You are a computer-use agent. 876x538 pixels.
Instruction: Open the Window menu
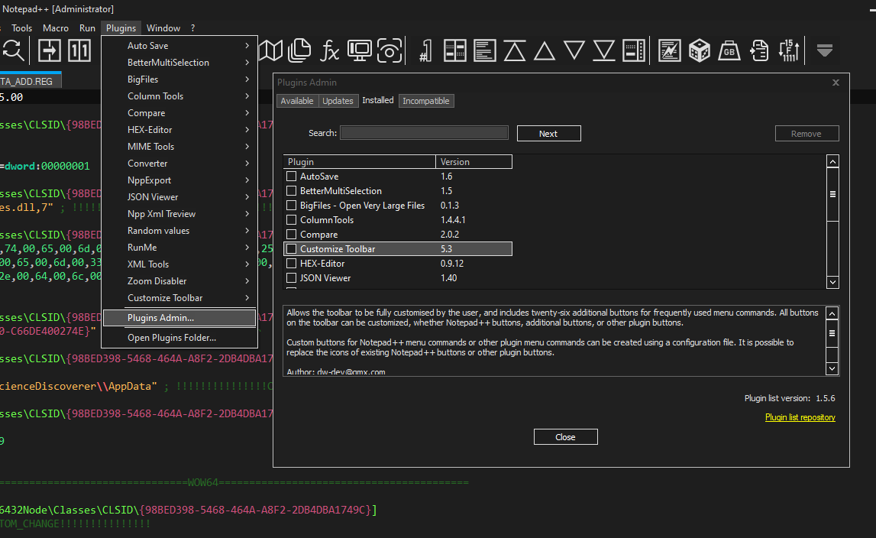click(x=163, y=28)
